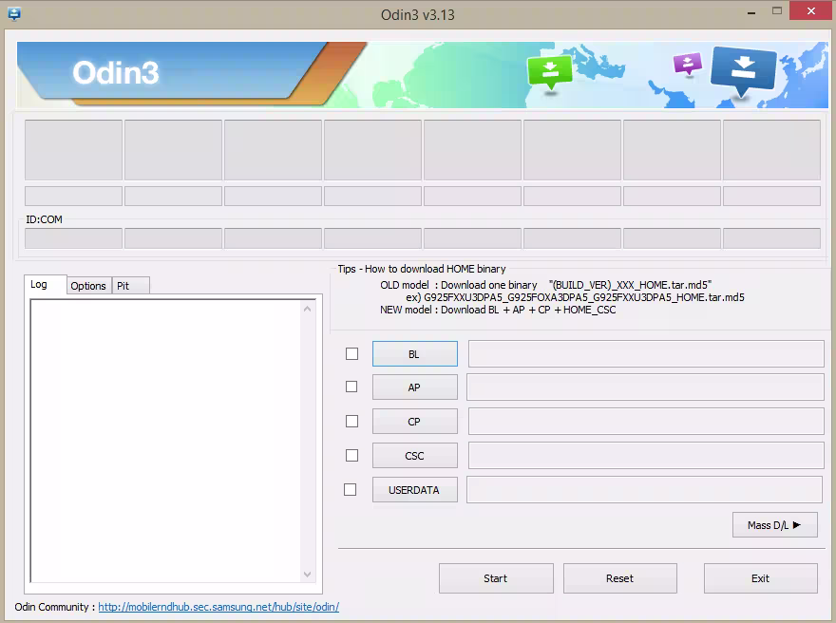Tick the AP file checkbox

click(x=351, y=387)
